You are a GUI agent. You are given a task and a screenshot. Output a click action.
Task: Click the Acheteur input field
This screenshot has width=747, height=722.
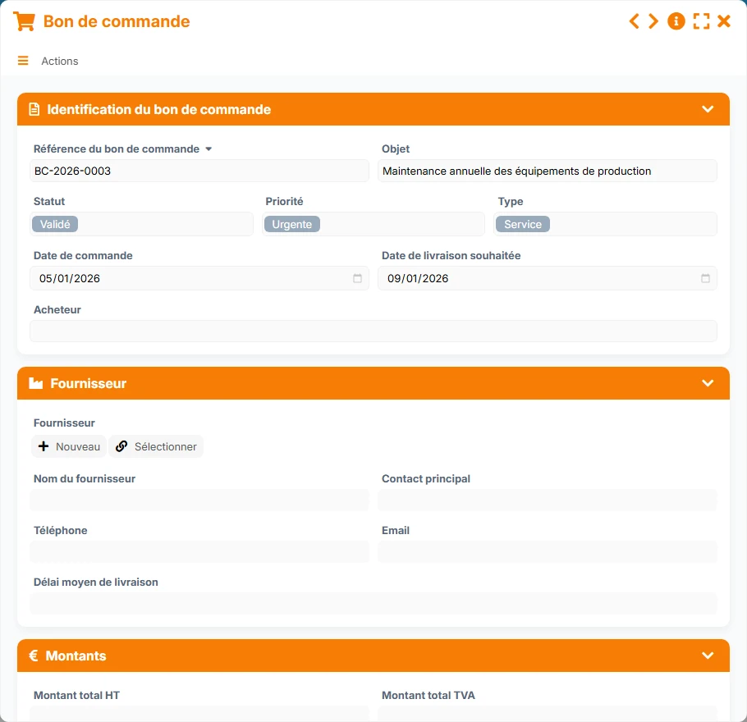pyautogui.click(x=373, y=331)
